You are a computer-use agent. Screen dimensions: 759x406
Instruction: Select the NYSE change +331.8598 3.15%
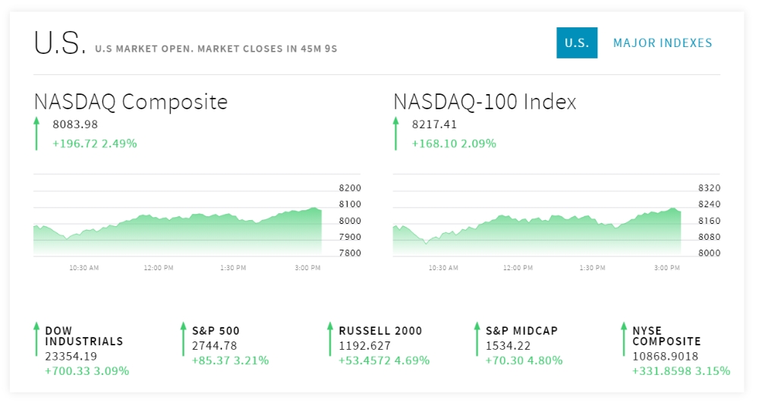(682, 371)
